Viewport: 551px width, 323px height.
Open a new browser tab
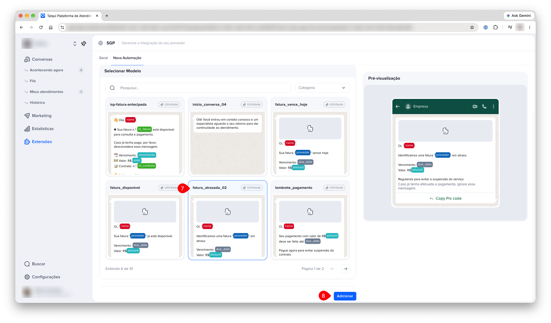[107, 16]
